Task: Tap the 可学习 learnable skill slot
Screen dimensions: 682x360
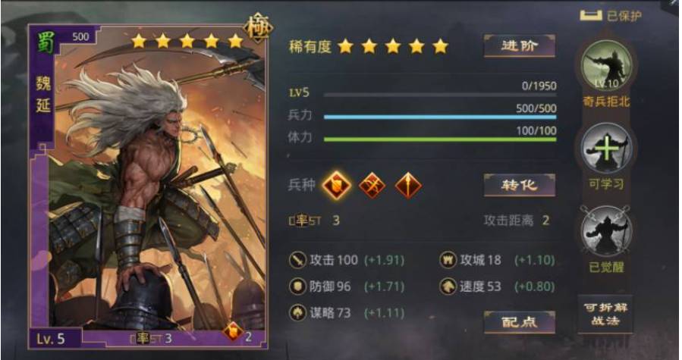Action: coord(607,149)
